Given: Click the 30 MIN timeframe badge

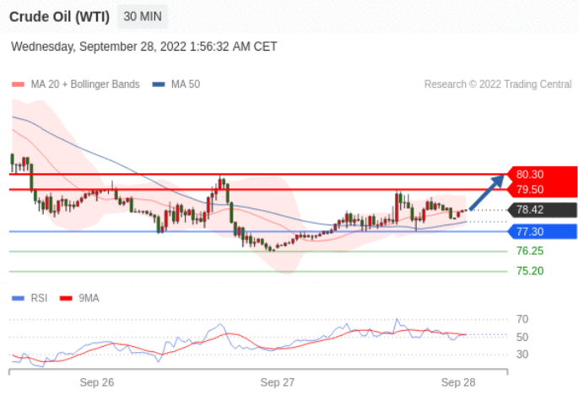Looking at the screenshot, I should [143, 17].
